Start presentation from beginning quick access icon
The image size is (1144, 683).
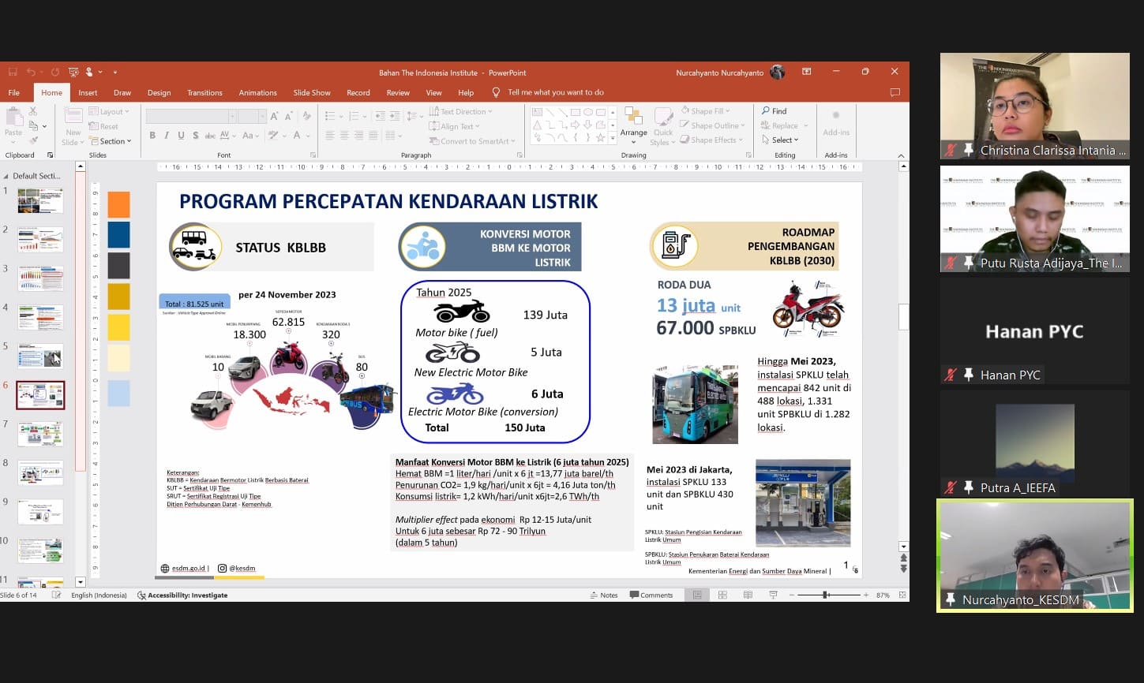coord(73,73)
